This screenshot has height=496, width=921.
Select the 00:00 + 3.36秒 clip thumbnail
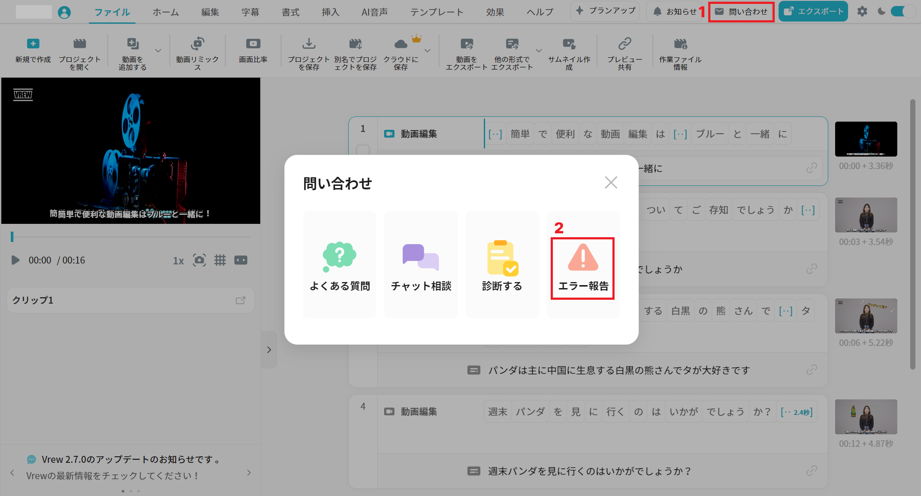pos(866,139)
